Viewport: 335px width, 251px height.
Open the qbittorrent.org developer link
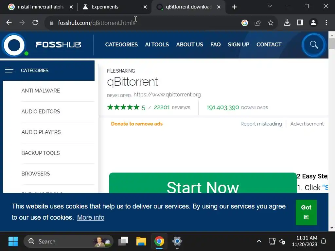point(167,94)
